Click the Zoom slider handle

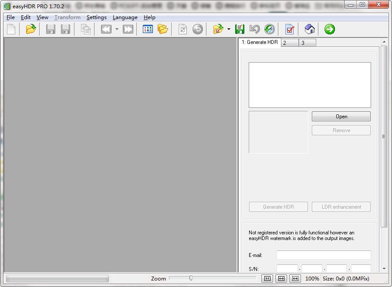191,278
